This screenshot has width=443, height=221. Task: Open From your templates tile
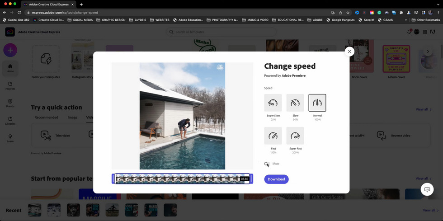click(46, 61)
